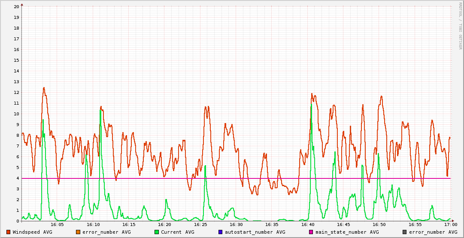Select the Windspeed AVG legend label

[32, 232]
